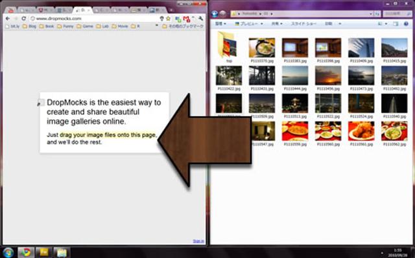Image resolution: width=415 pixels, height=258 pixels.
Task: Click プレビュー in Explorer toolbar
Action: click(246, 24)
